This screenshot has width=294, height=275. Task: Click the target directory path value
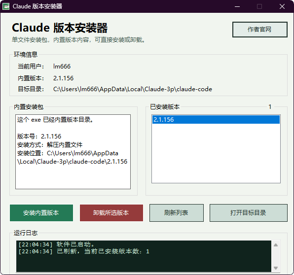pyautogui.click(x=133, y=89)
